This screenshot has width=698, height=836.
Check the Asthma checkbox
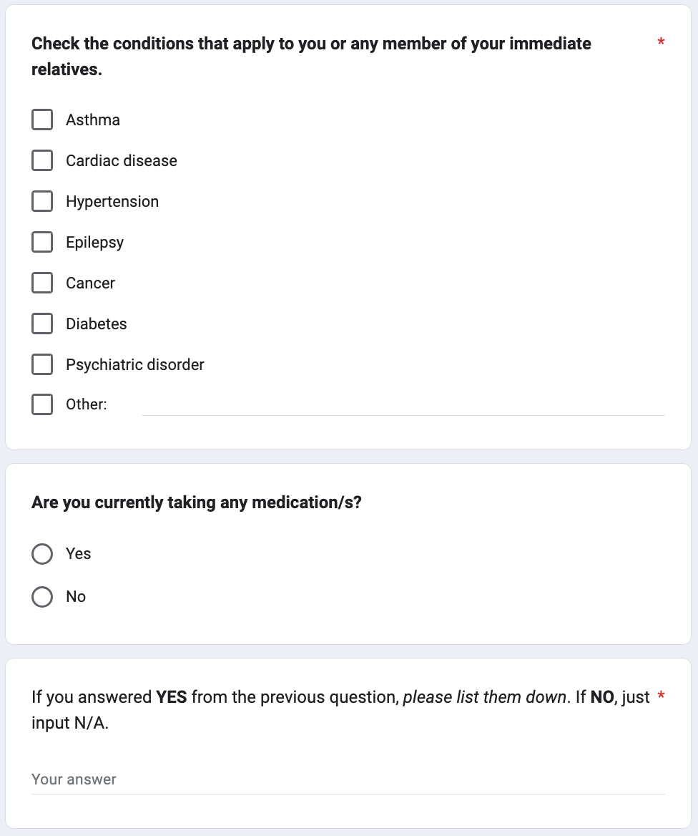tap(42, 120)
